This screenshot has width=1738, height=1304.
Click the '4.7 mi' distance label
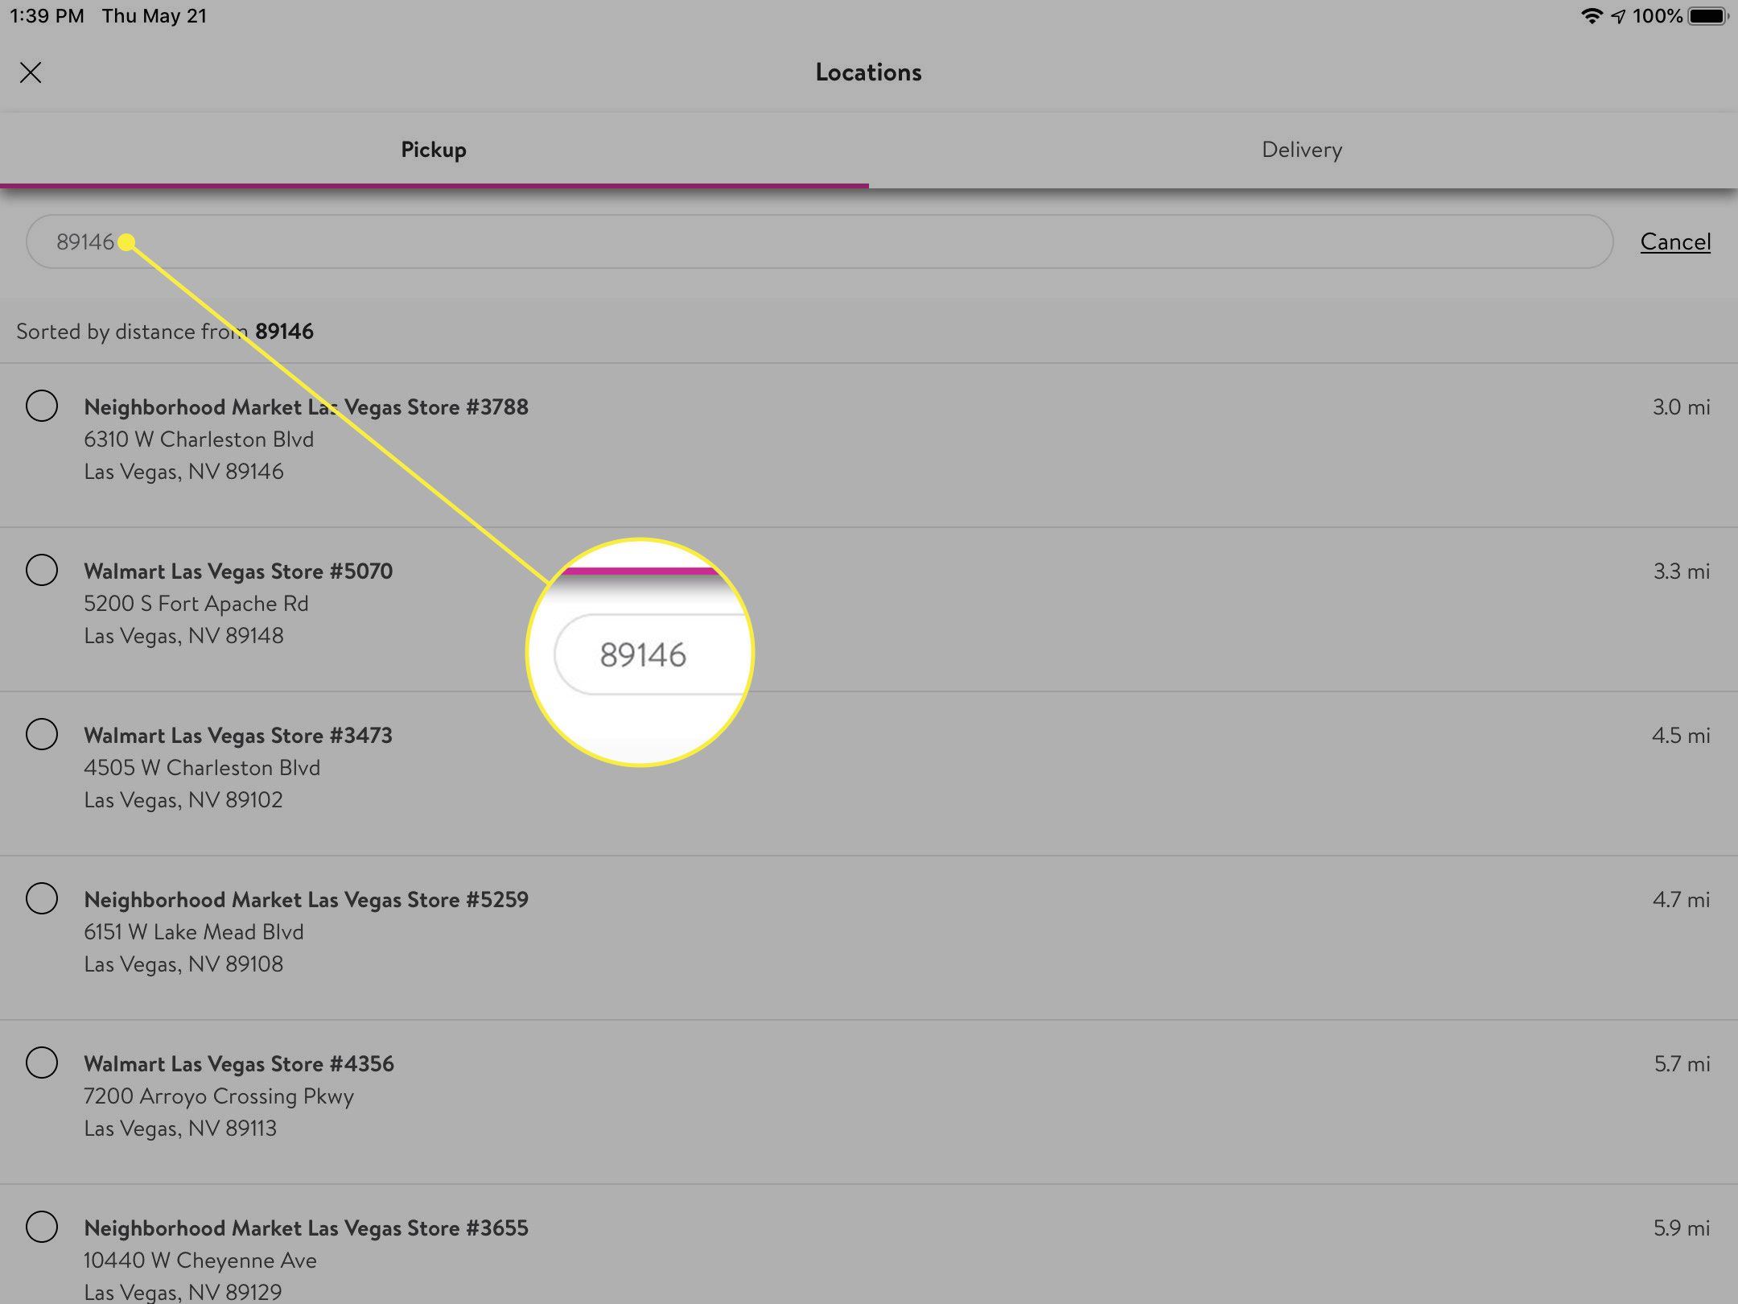point(1682,900)
